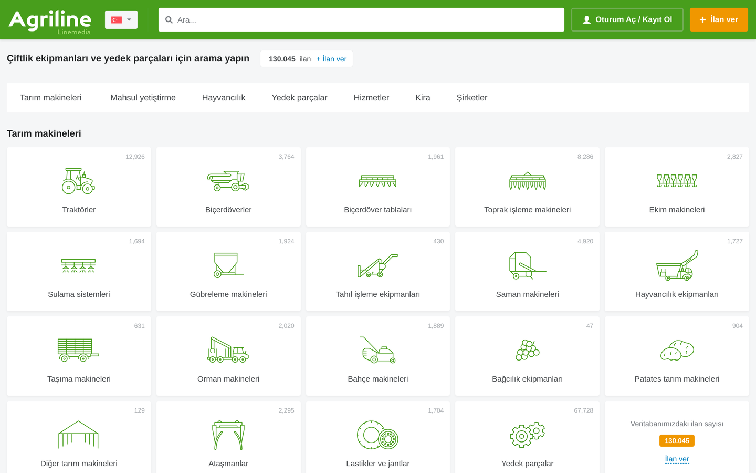Click the Tarım makineleri section heading
Screen dimensions: 756x473
[x=44, y=133]
